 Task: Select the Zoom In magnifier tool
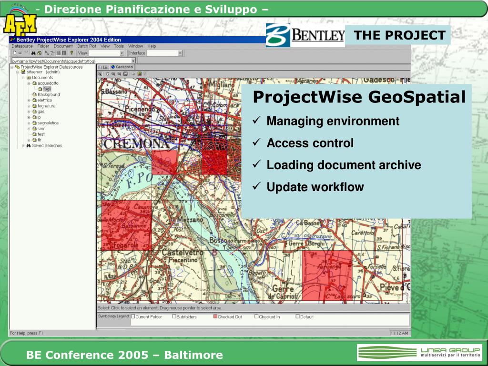[x=113, y=74]
